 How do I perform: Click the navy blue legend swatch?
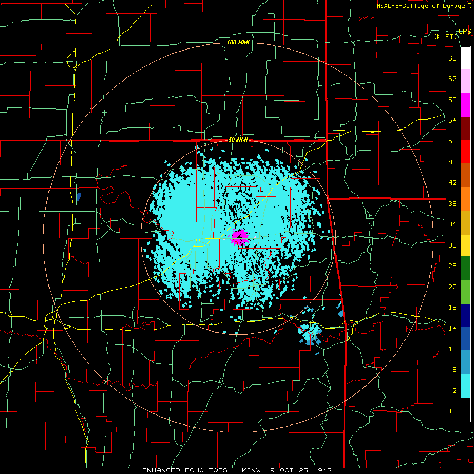point(465,315)
